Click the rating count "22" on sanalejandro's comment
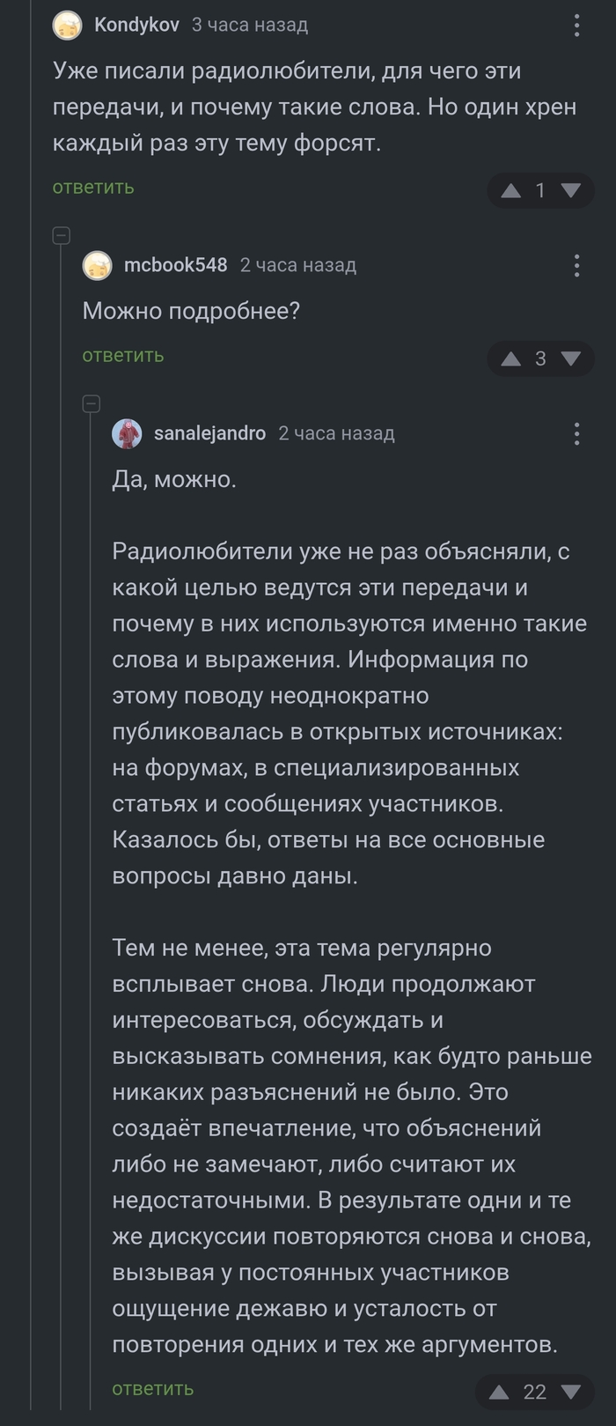The width and height of the screenshot is (616, 1426). 535,1392
